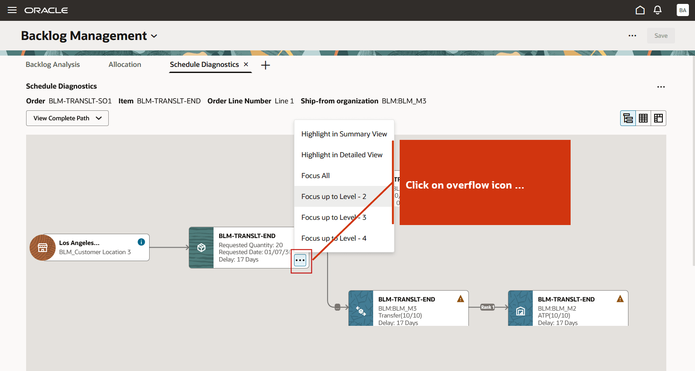Select Focus up to Level - 3
The height and width of the screenshot is (371, 695).
344,217
